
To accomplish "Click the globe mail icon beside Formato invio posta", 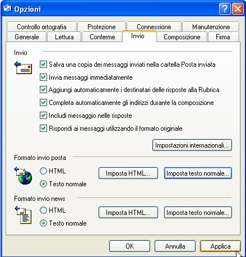I will (23, 176).
